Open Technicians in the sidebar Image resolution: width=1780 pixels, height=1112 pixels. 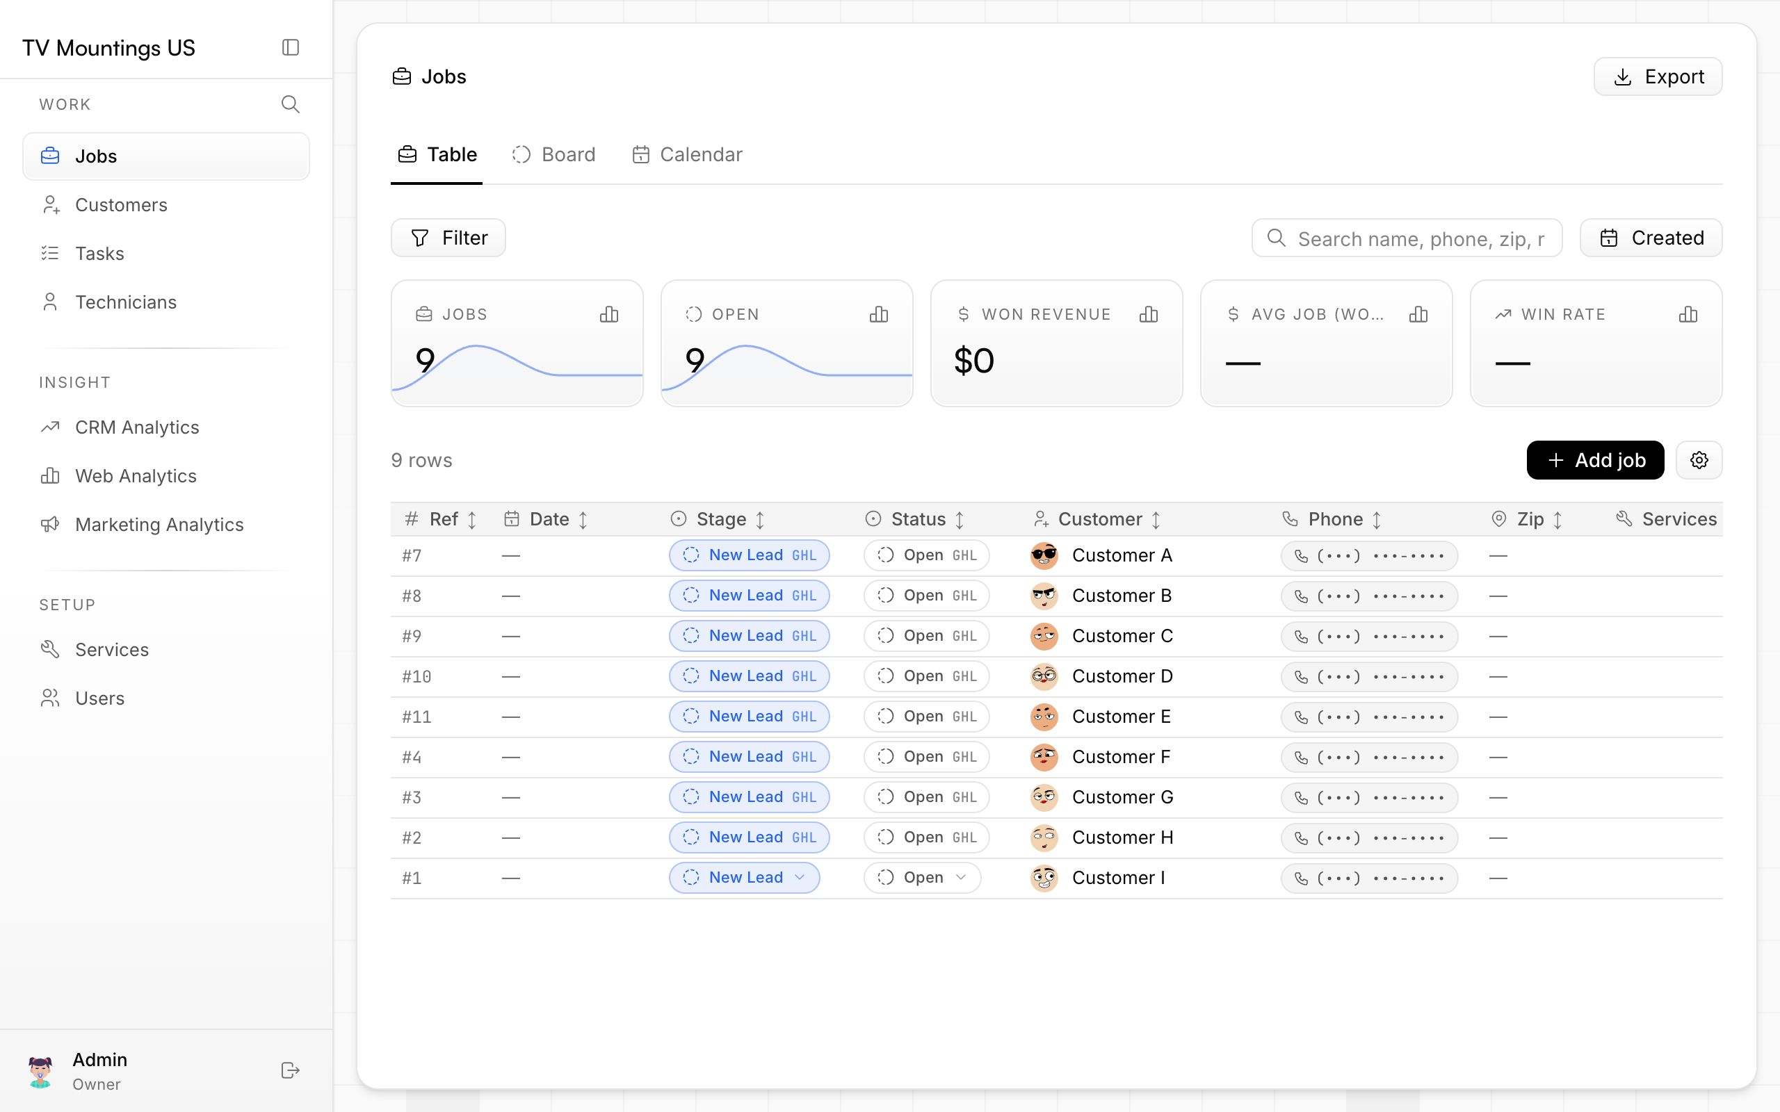(x=166, y=302)
